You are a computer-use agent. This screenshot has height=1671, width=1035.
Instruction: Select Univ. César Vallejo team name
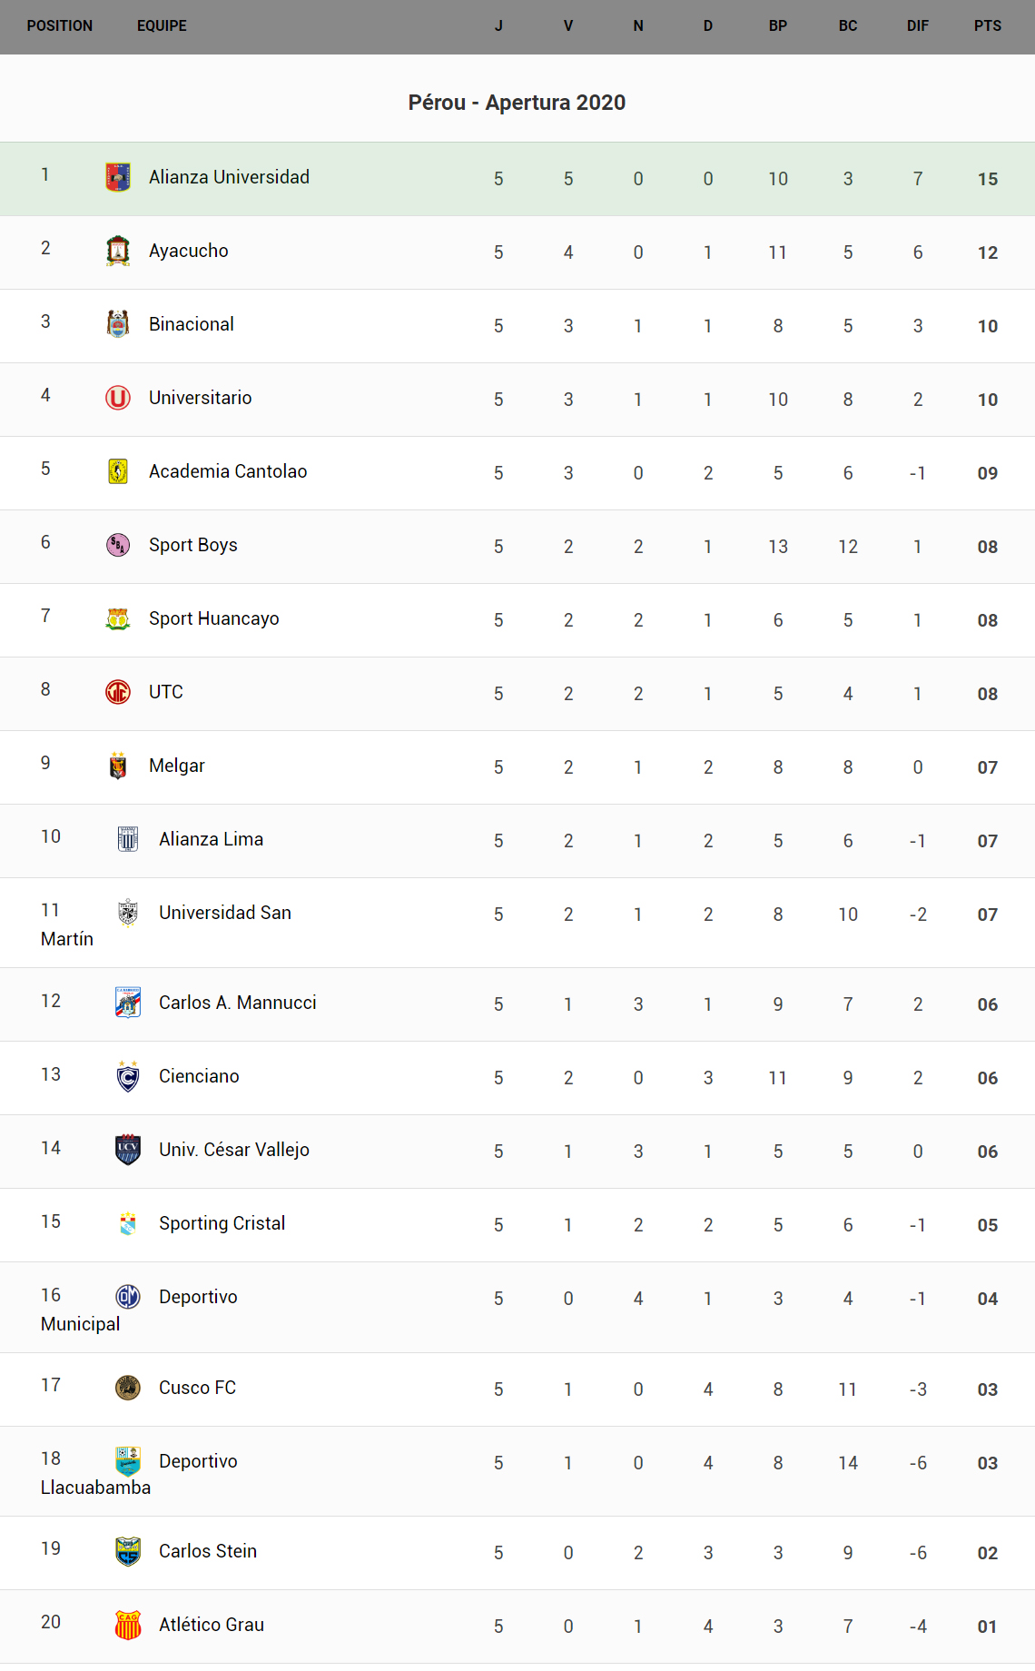pyautogui.click(x=233, y=1150)
